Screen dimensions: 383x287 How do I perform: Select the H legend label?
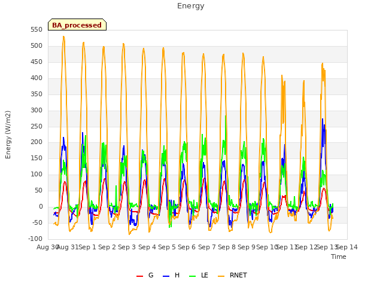point(177,275)
